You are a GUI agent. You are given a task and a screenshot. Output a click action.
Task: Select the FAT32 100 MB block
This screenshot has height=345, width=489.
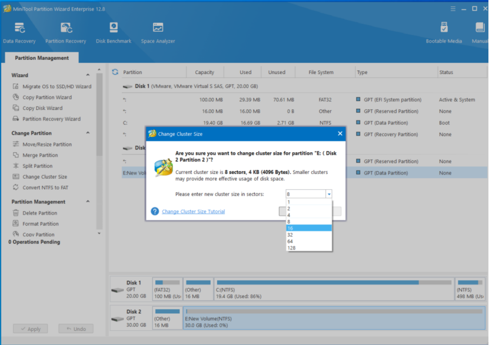click(168, 289)
